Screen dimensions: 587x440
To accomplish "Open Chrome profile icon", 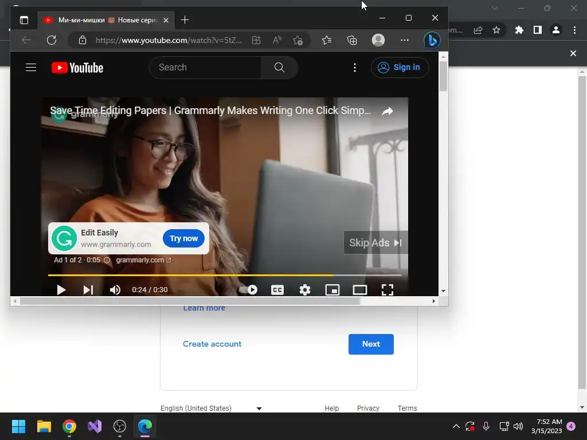I will [x=556, y=30].
